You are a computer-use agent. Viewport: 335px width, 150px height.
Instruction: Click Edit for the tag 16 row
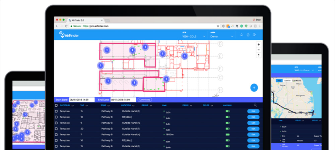coord(253,140)
